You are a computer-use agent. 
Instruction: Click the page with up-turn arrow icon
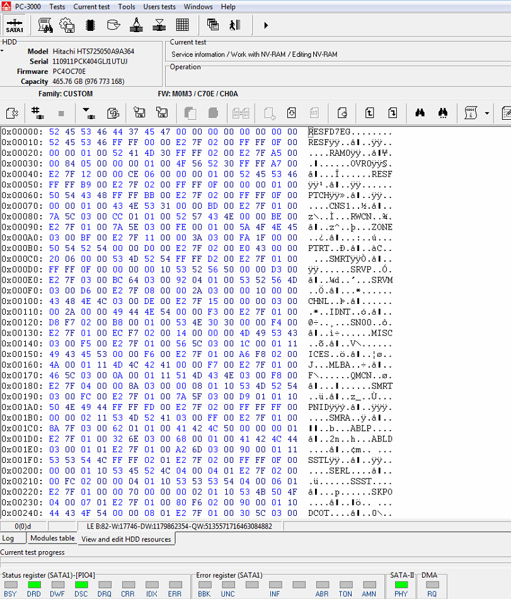point(369,113)
